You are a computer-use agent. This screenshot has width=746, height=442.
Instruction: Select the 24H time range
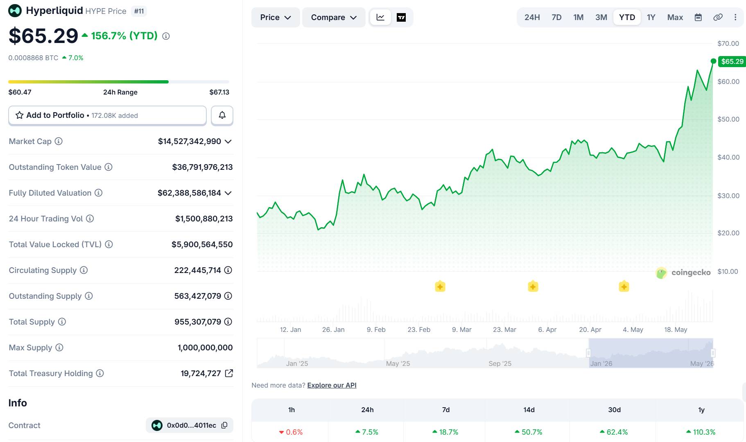532,17
